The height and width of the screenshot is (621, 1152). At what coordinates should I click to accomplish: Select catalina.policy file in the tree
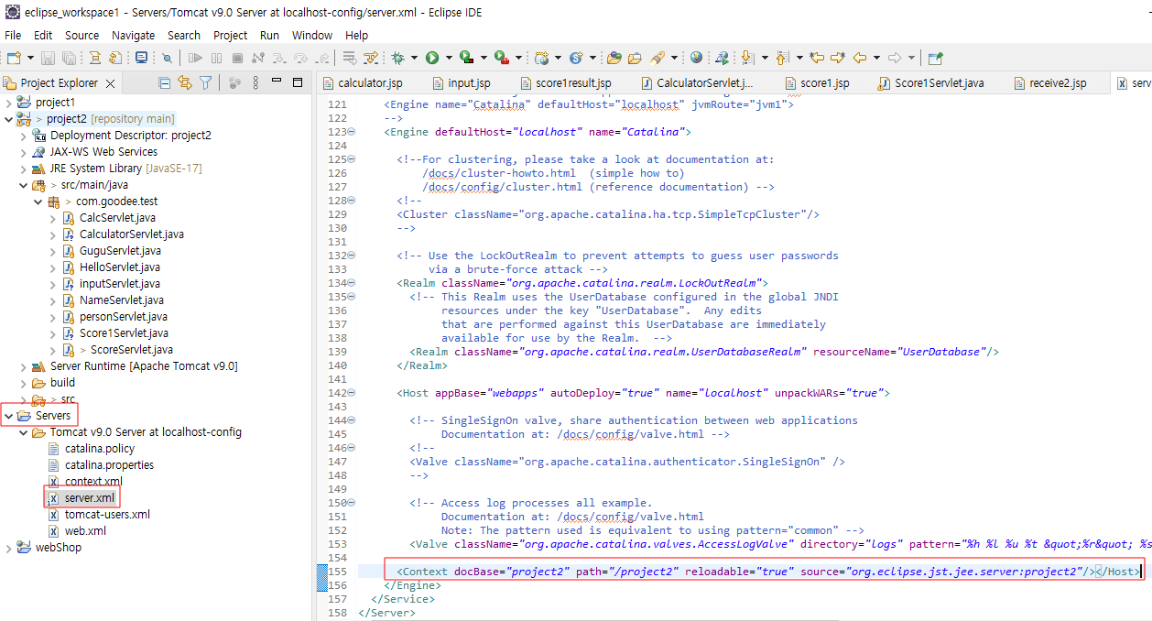[99, 449]
